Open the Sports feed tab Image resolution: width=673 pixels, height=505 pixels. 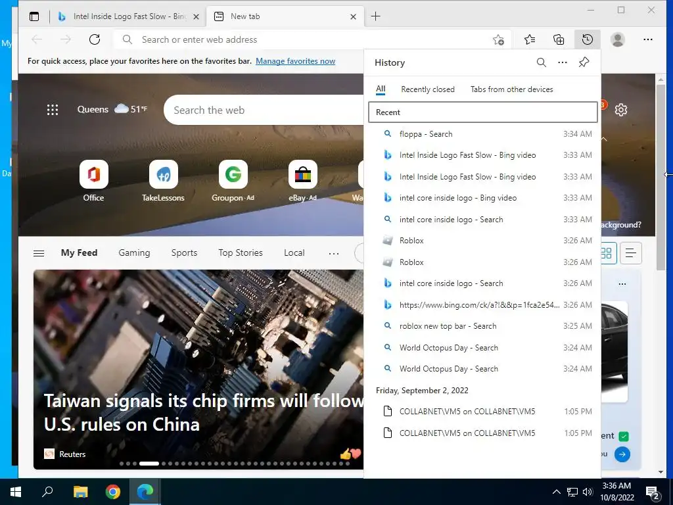[x=184, y=252]
